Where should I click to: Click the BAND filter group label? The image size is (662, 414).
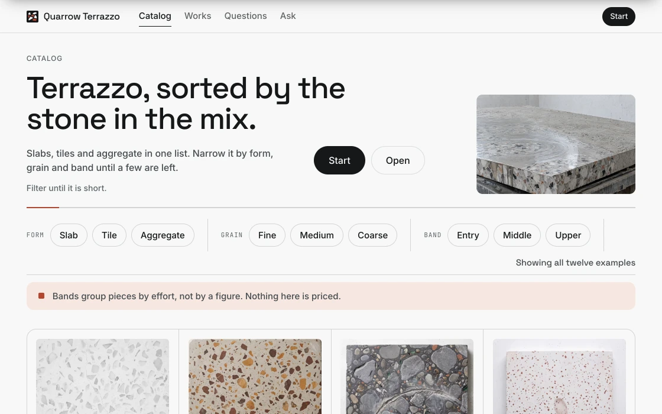pyautogui.click(x=433, y=235)
